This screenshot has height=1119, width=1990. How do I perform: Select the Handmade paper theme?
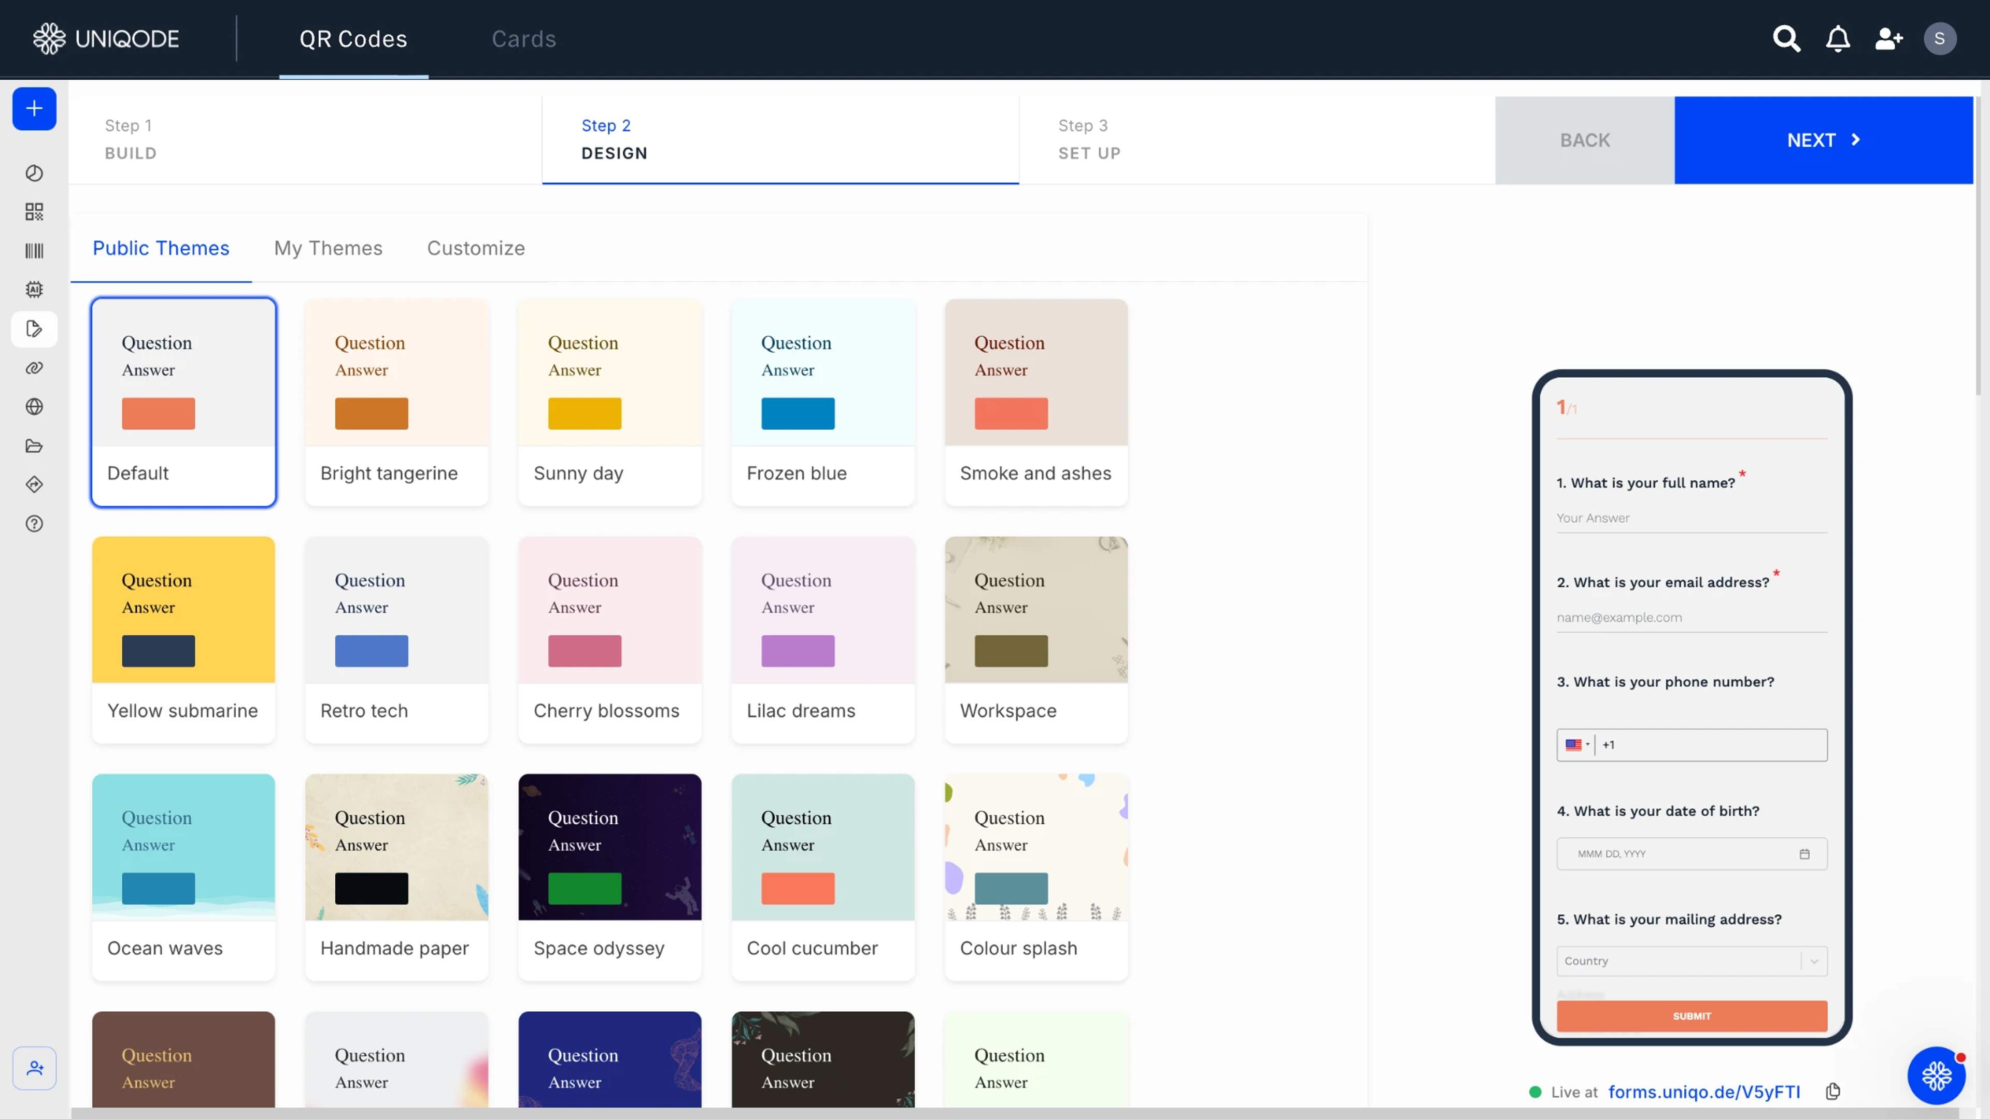(396, 877)
